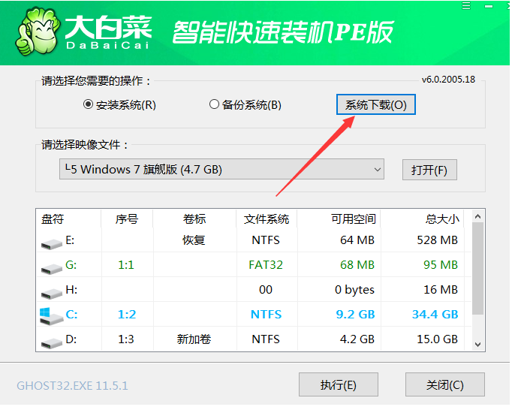The image size is (512, 410).
Task: Click the 系统下载(O) button
Action: 376,105
